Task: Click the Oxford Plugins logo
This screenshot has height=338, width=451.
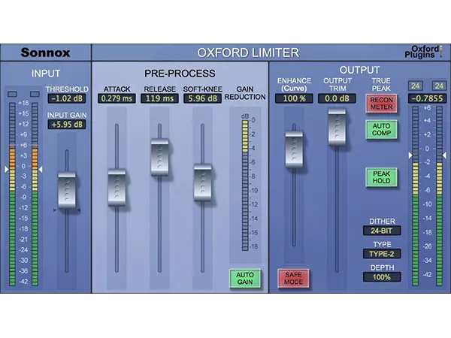Action: (422, 52)
